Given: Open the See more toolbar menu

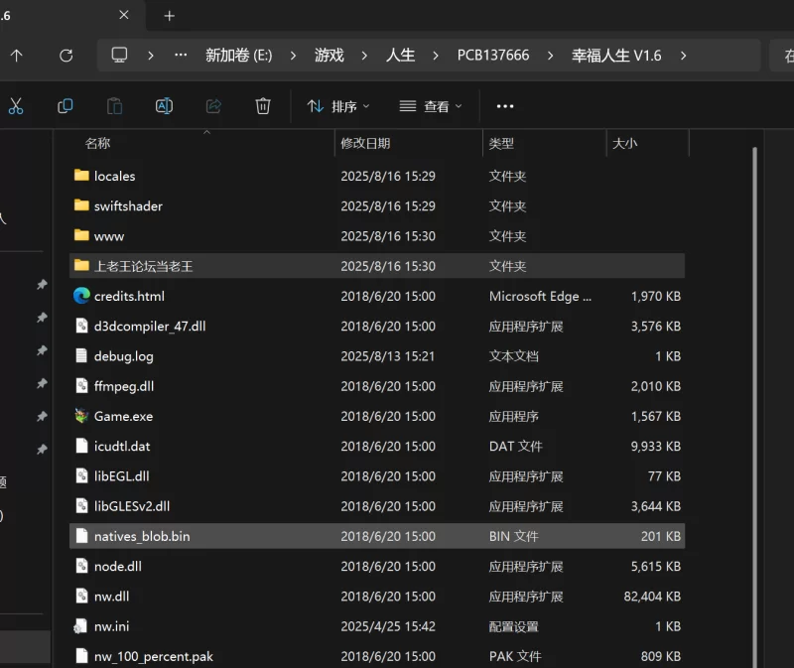Looking at the screenshot, I should (505, 106).
